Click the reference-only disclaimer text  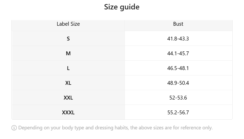pyautogui.click(x=115, y=128)
